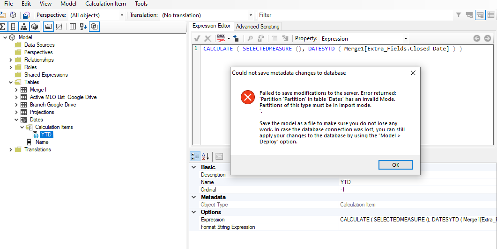This screenshot has height=249, width=497.
Task: Expand the Relationships folder
Action: [11, 60]
